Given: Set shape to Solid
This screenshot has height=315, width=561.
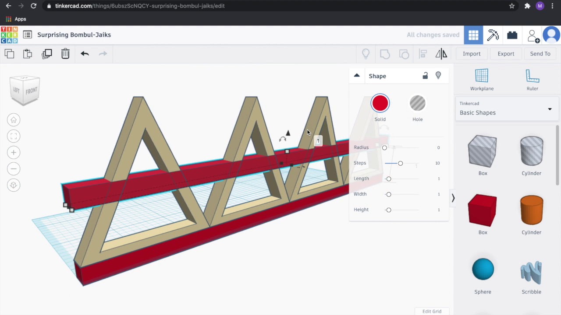Looking at the screenshot, I should tap(380, 103).
